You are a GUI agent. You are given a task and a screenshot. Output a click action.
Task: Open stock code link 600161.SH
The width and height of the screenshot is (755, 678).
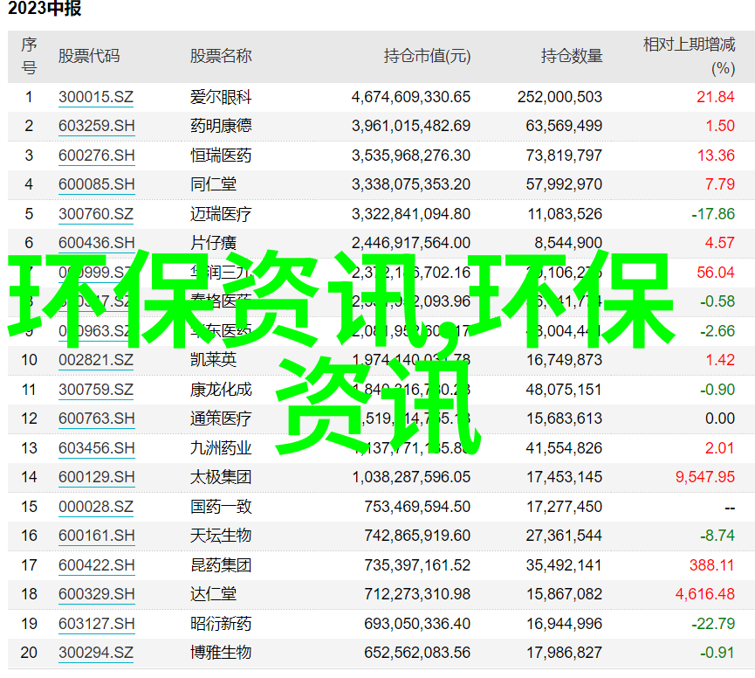96,536
